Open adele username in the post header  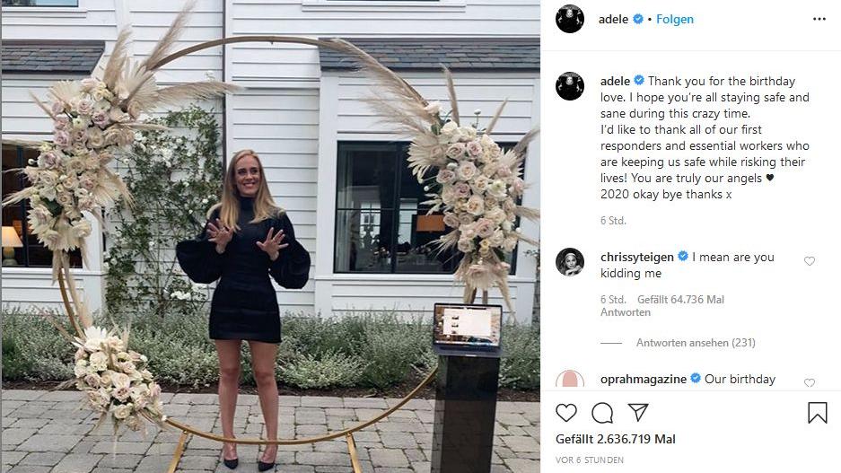click(614, 20)
